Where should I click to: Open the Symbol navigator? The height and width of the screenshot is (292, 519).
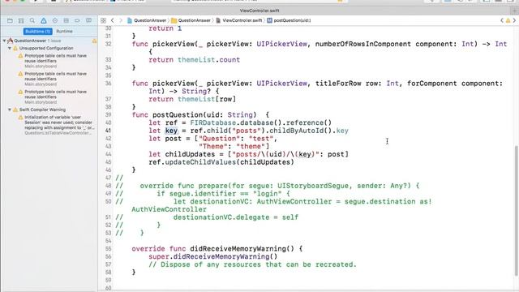21,20
